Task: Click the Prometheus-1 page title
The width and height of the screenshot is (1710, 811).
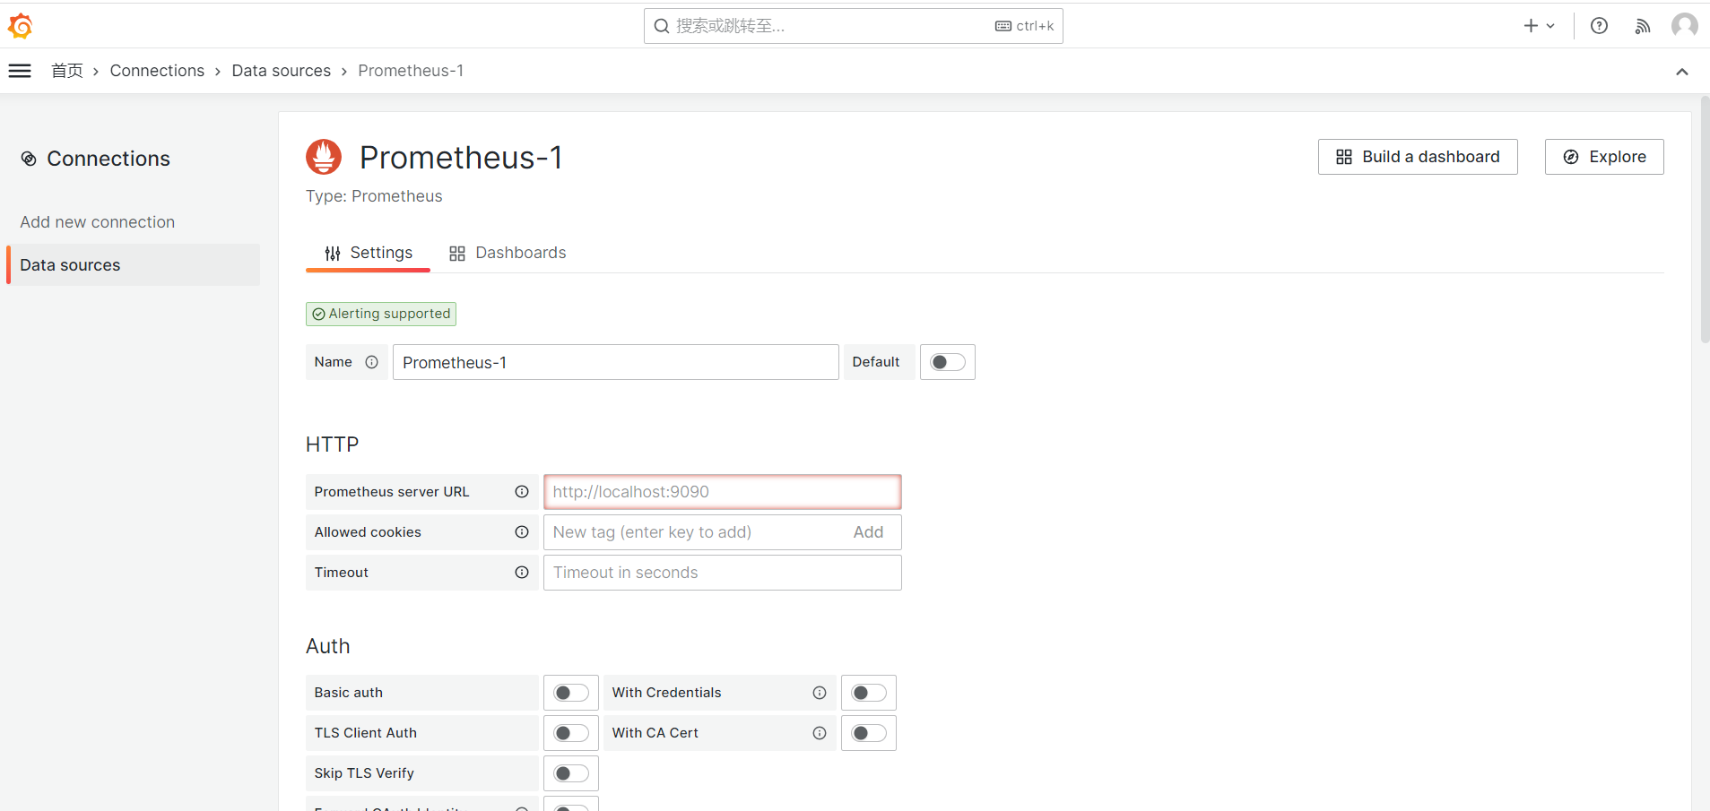Action: coord(461,158)
